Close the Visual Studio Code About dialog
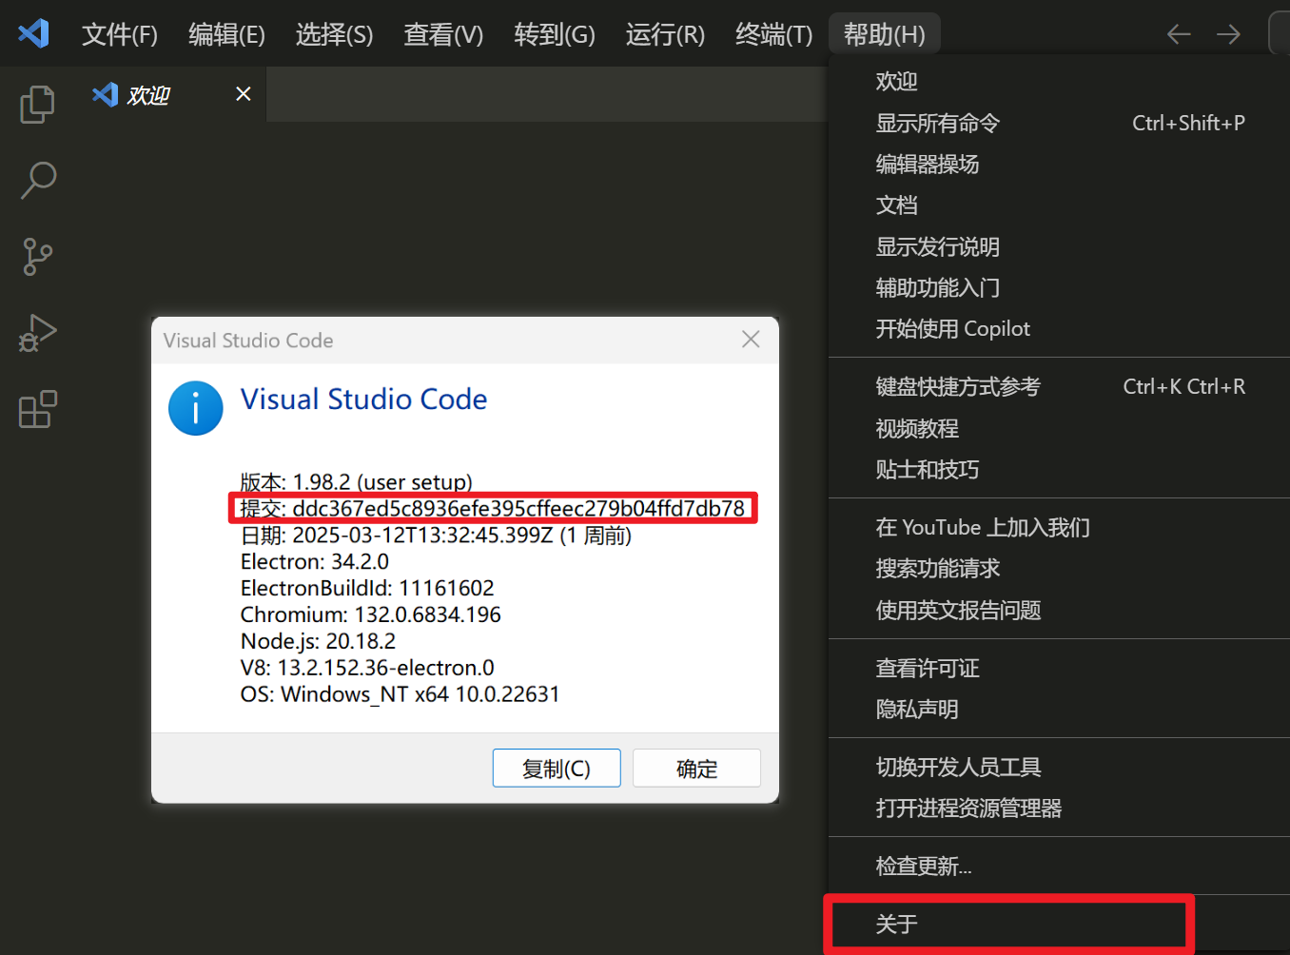Viewport: 1290px width, 955px height. click(751, 340)
